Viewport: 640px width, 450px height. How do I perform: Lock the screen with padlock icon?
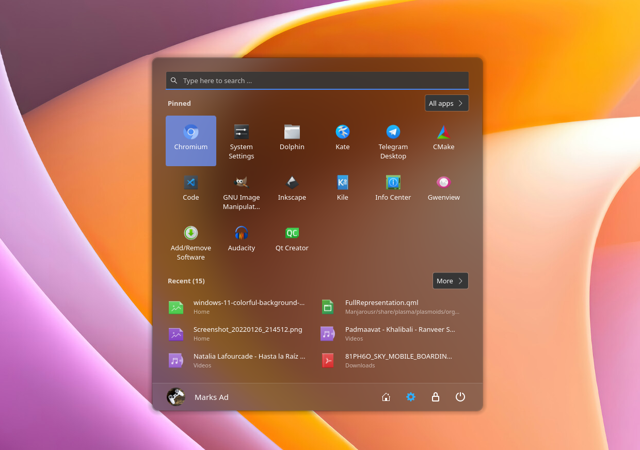[436, 397]
